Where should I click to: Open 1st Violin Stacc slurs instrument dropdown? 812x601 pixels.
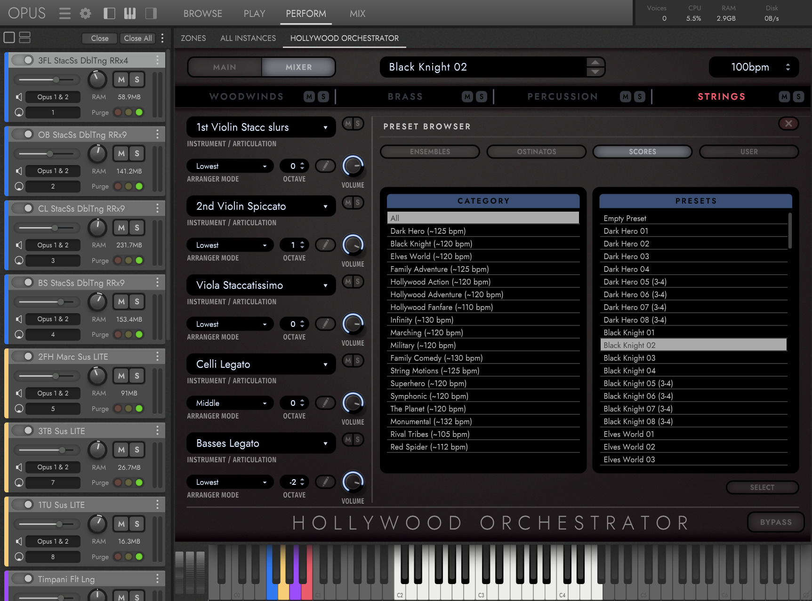click(x=261, y=127)
